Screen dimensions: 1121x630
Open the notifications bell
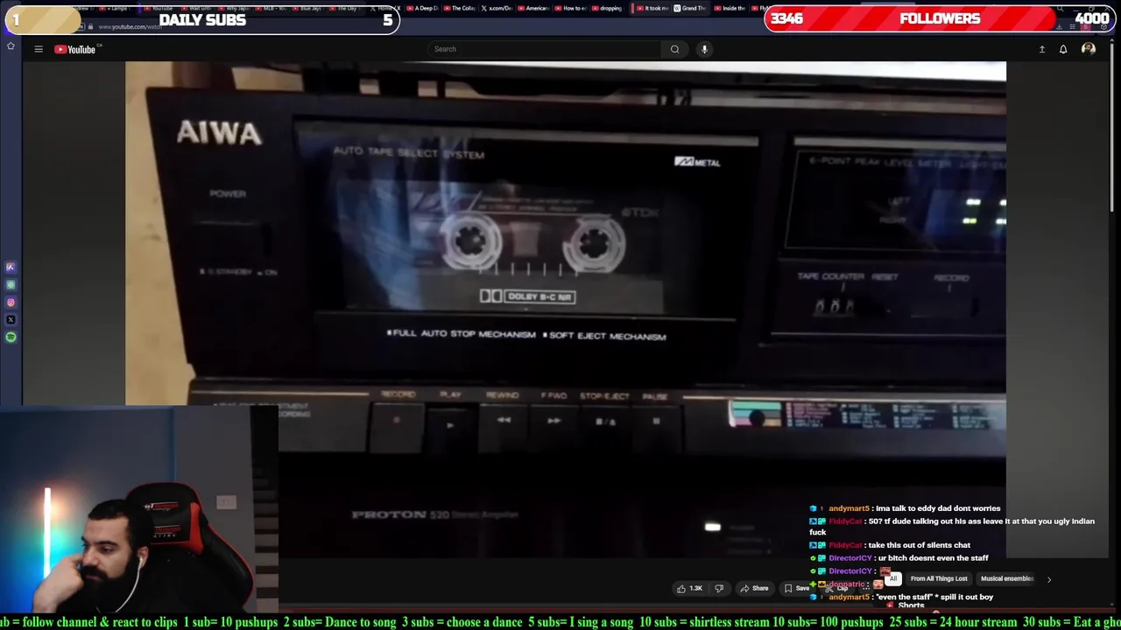(x=1063, y=49)
